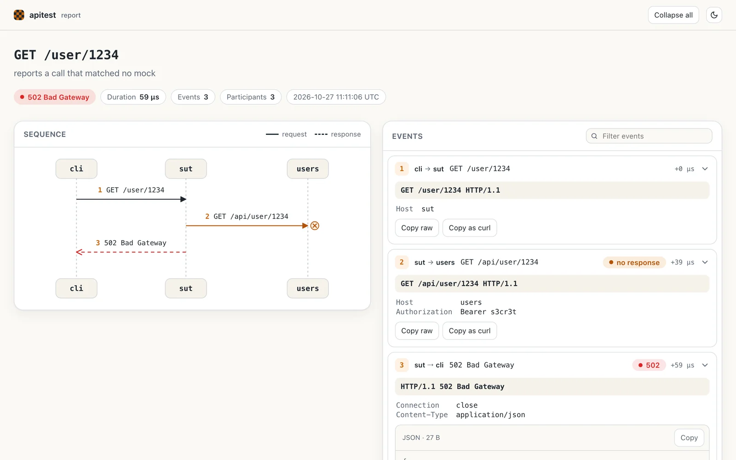The width and height of the screenshot is (736, 460).
Task: Click the response legend entry
Action: [338, 134]
